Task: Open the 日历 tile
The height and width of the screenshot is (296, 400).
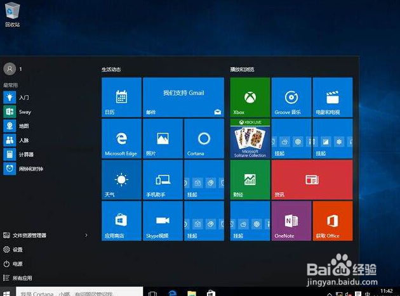Action: [x=121, y=98]
